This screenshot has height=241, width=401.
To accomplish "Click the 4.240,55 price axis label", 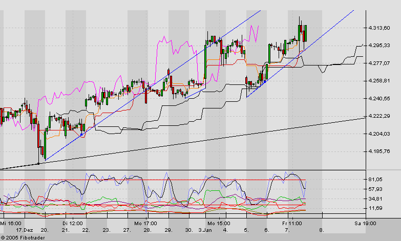I will coord(379,98).
